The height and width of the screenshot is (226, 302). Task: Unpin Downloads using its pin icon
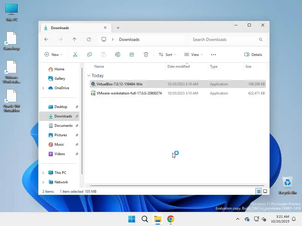tap(77, 116)
